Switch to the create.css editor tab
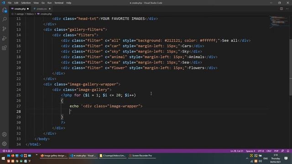The image size is (292, 164). [42, 9]
